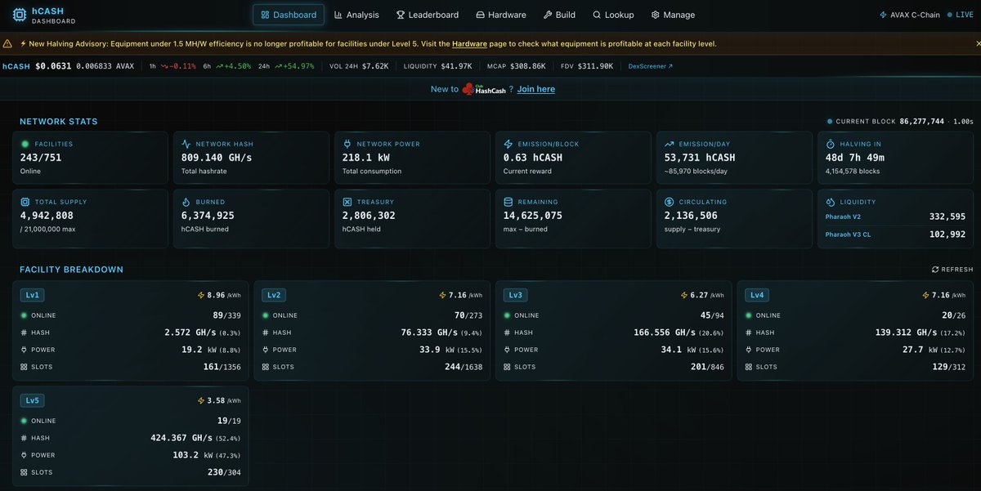Select the Lv1 facility badge
This screenshot has height=491, width=981.
[33, 295]
